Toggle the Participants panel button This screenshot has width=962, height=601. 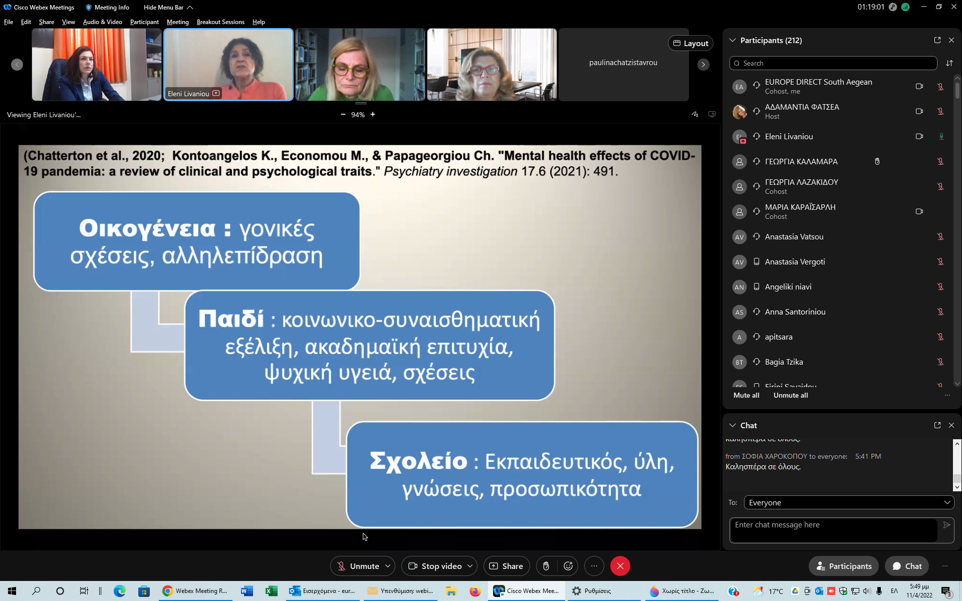click(x=844, y=566)
